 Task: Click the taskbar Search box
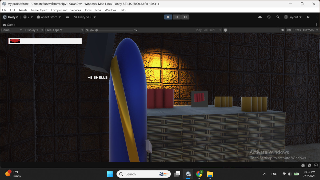click(144, 174)
